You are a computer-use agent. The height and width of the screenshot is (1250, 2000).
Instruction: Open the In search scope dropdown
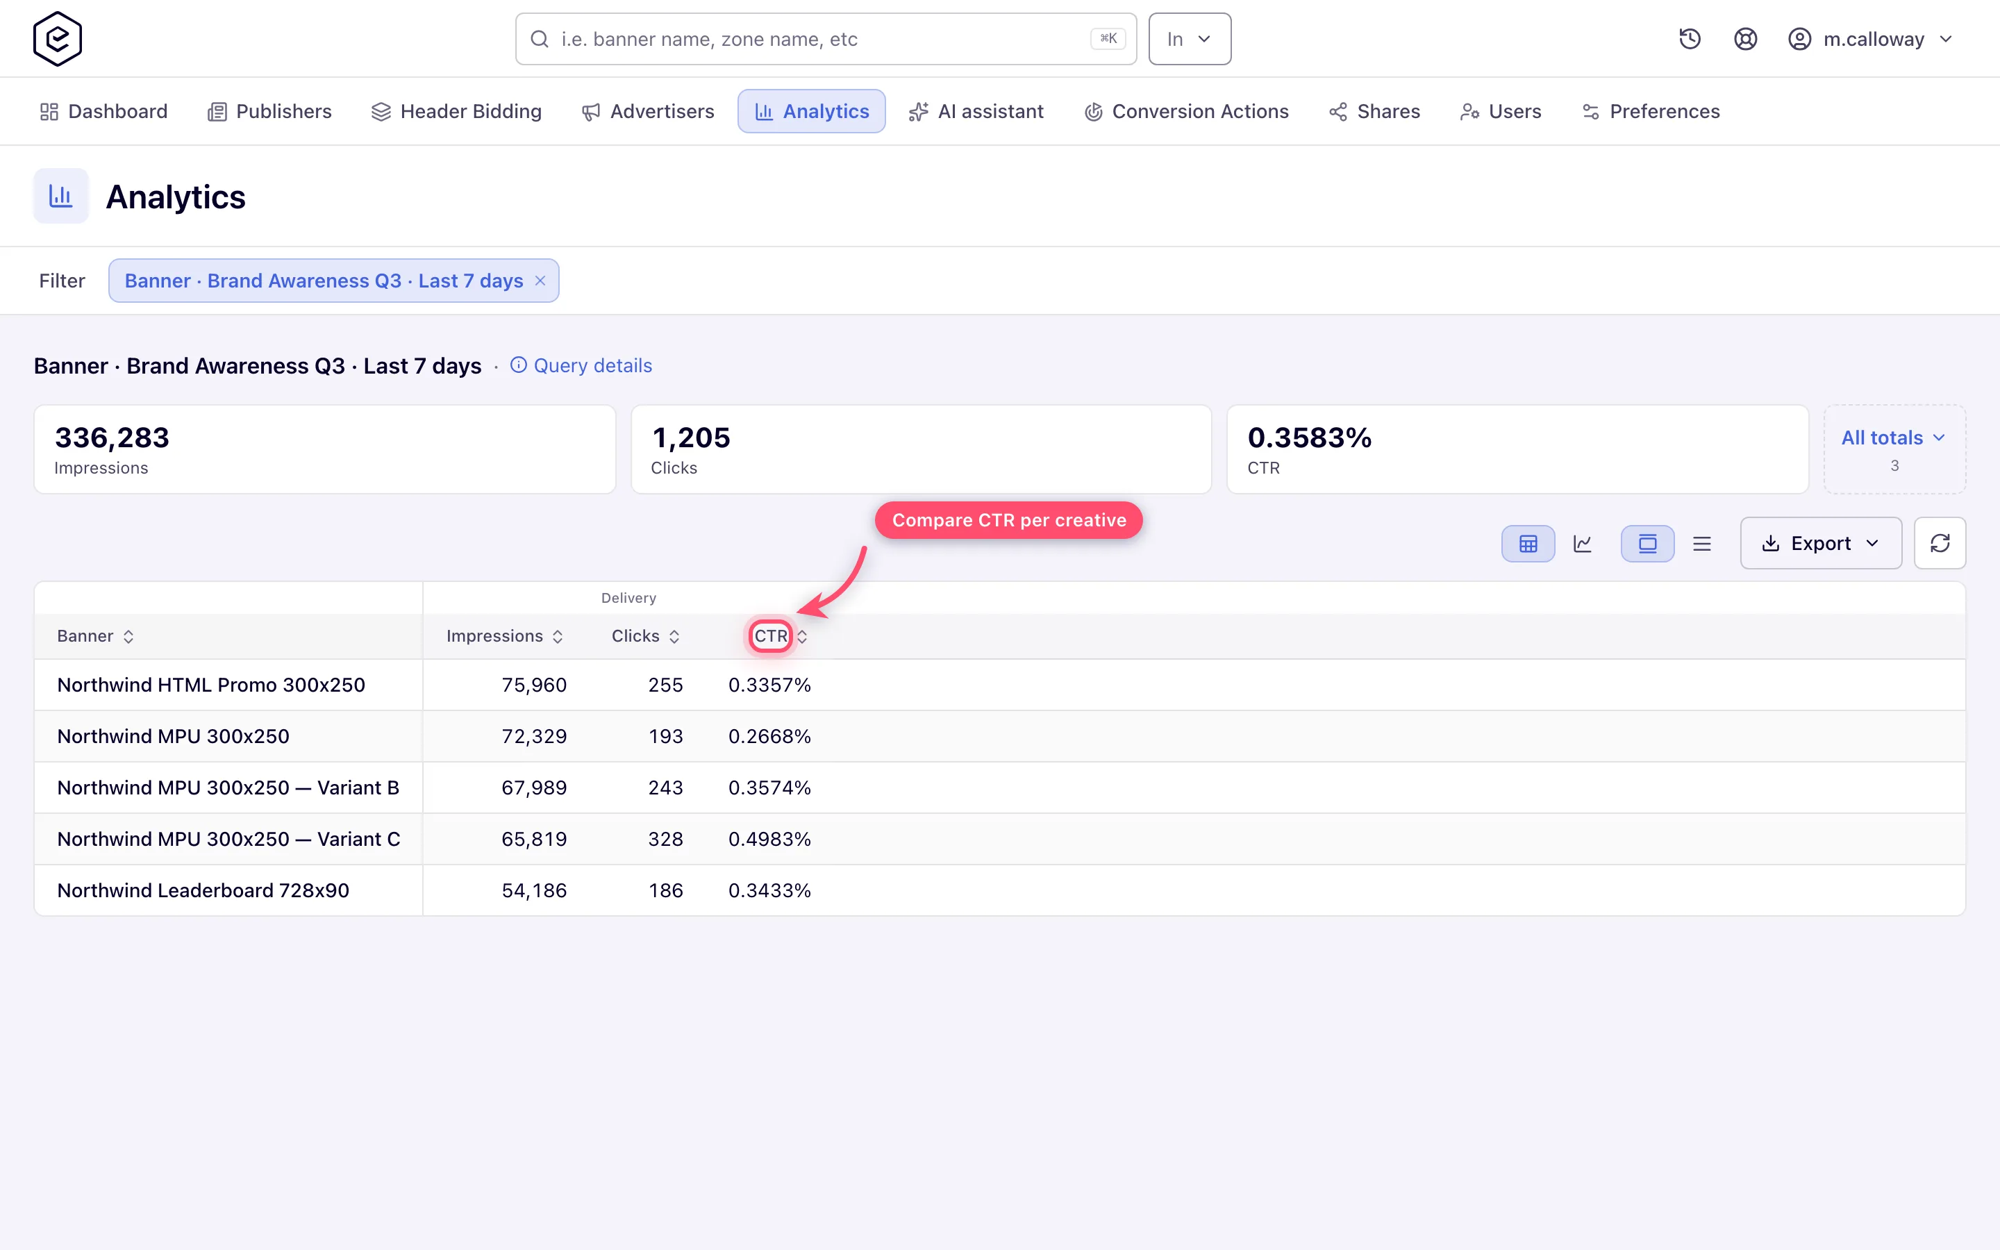1190,39
